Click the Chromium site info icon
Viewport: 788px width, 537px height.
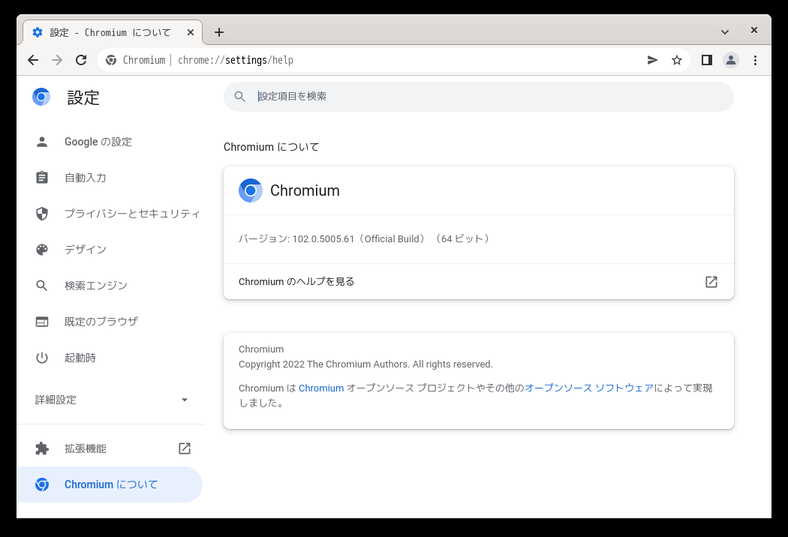(x=111, y=60)
